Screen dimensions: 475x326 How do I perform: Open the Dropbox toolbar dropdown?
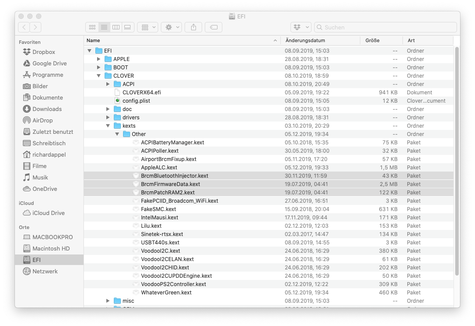pos(301,27)
